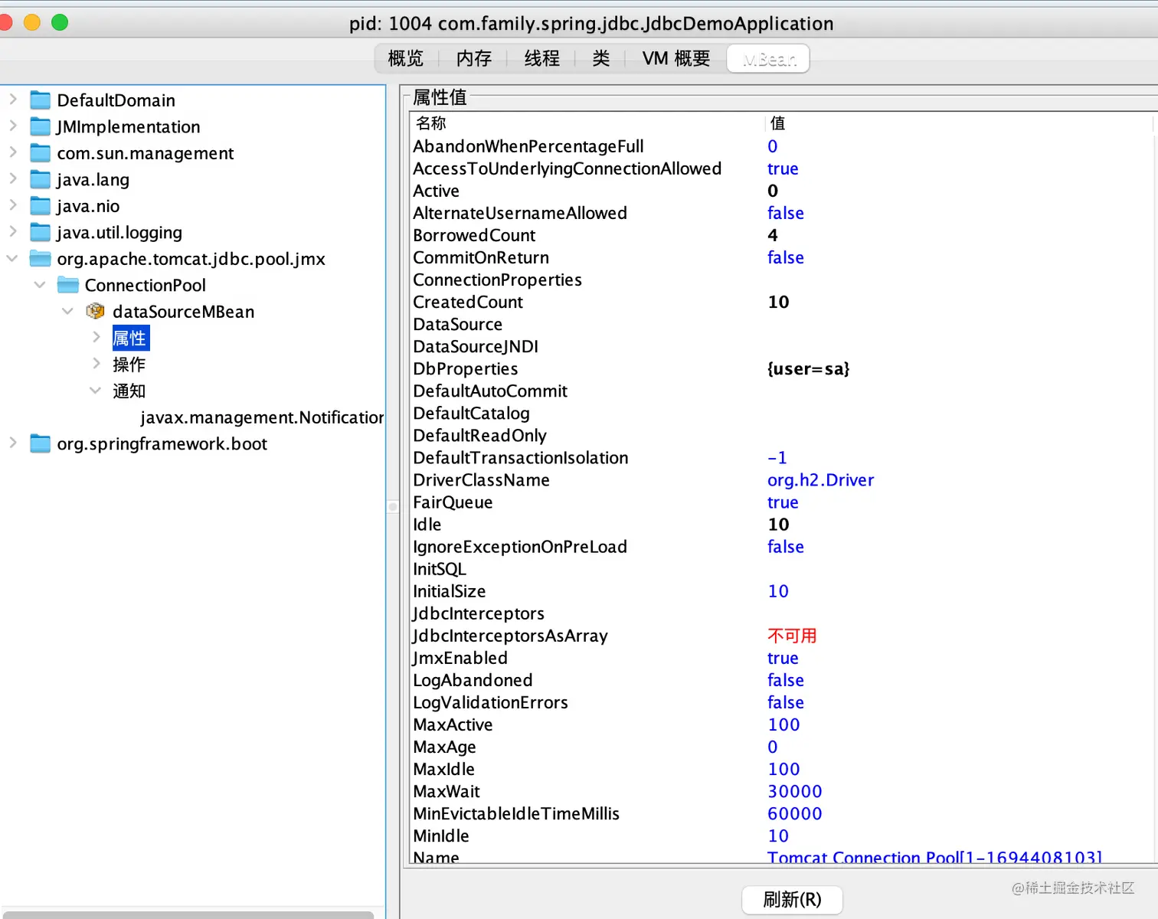Click the ConnectionPool folder icon
This screenshot has height=919, width=1158.
coord(68,285)
